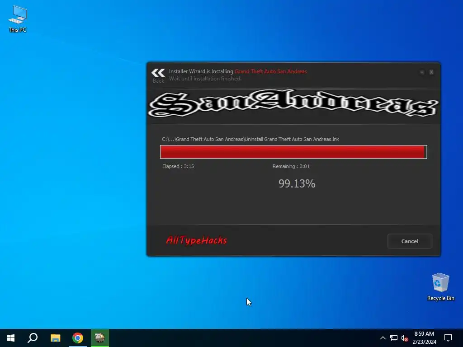Image resolution: width=463 pixels, height=347 pixels.
Task: Click the installing file path text
Action: (x=250, y=139)
